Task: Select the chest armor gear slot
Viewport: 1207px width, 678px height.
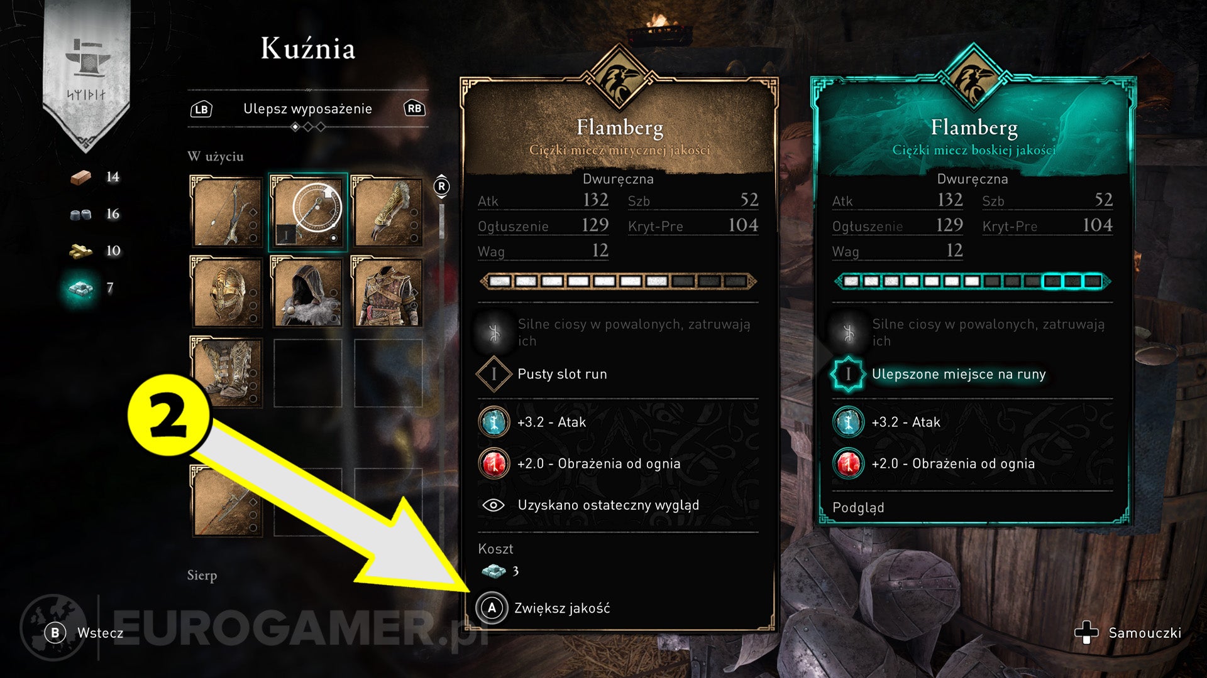Action: 387,291
